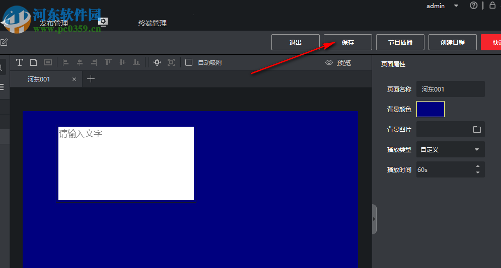Collapse the right properties panel handle
The width and height of the screenshot is (501, 268).
(374, 219)
